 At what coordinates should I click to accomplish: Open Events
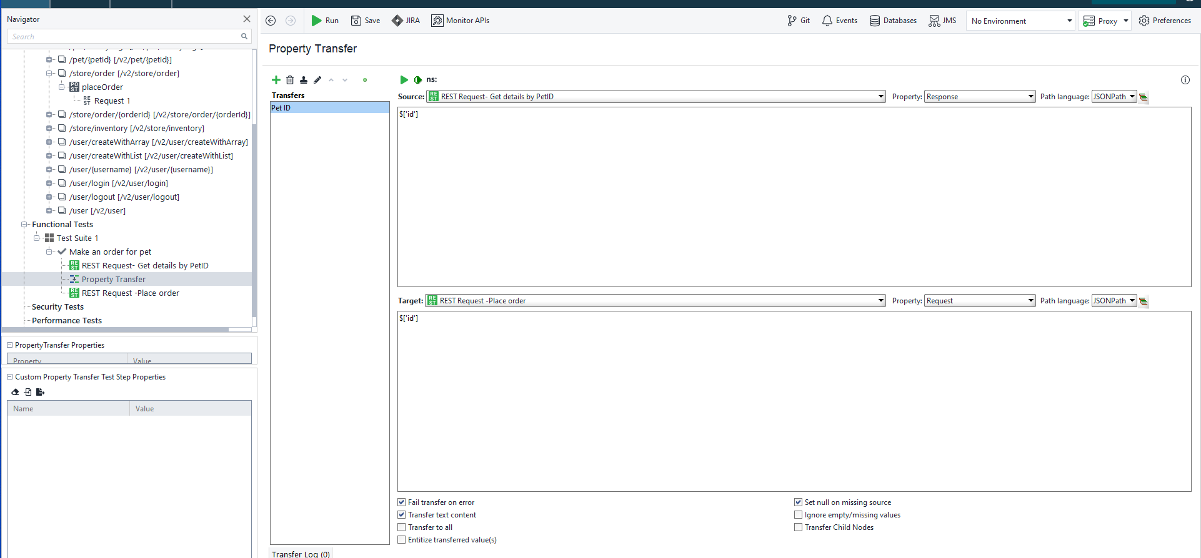point(840,21)
